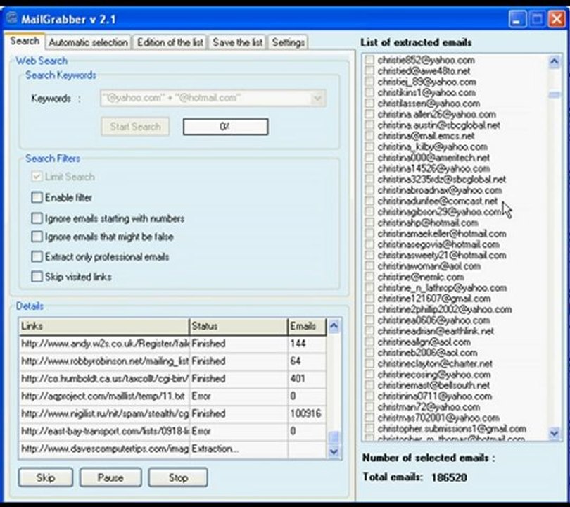Open the Automatic selection tab
This screenshot has width=570, height=507.
point(89,42)
